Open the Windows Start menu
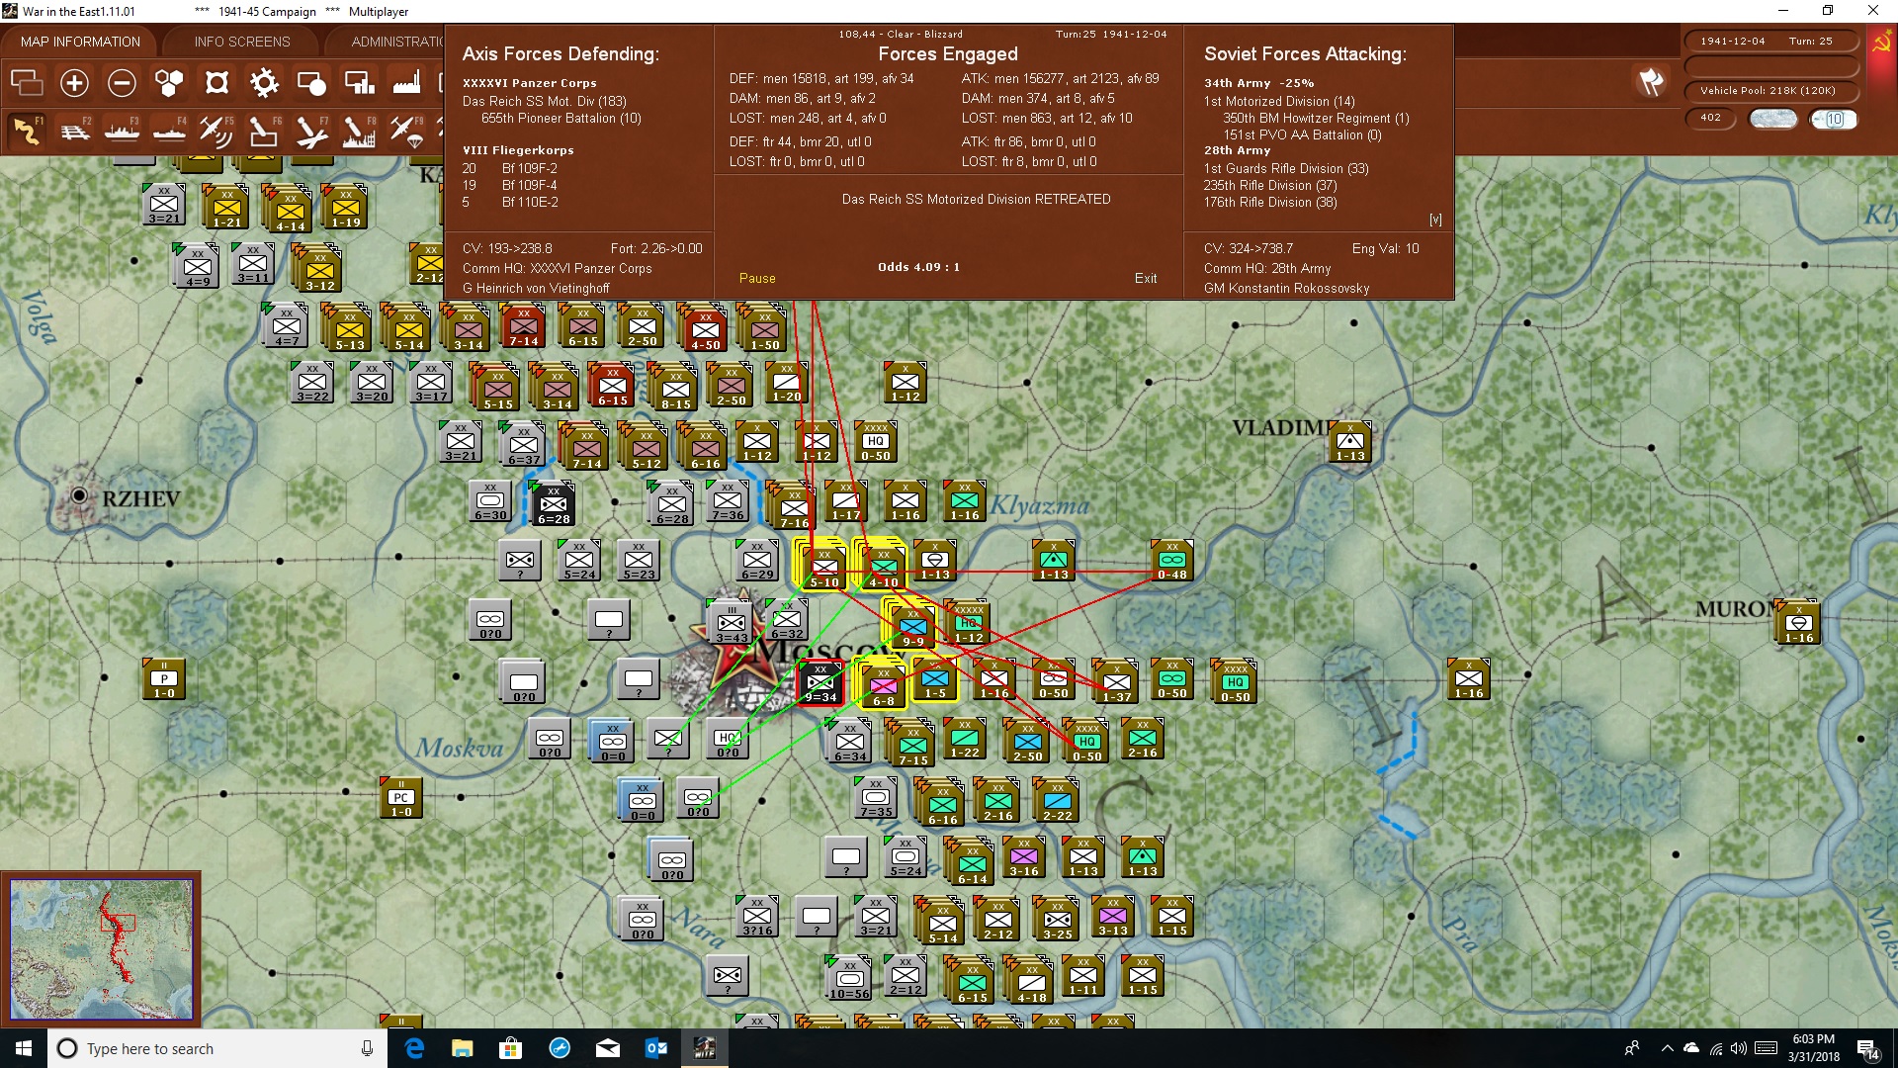The height and width of the screenshot is (1068, 1898). (x=24, y=1048)
